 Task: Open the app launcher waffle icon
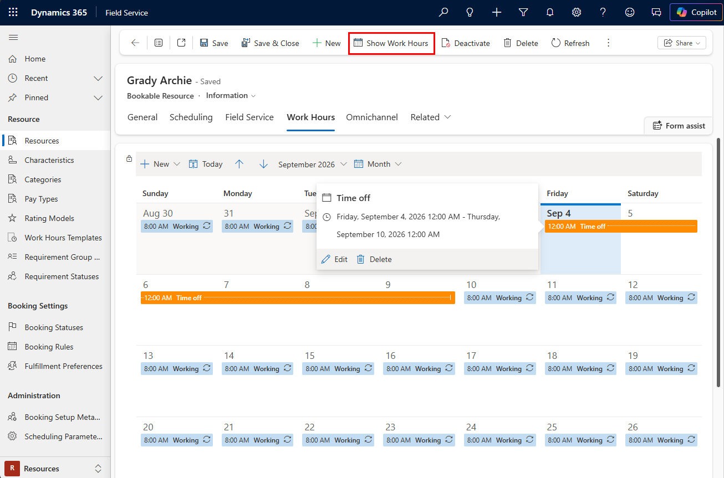coord(13,12)
